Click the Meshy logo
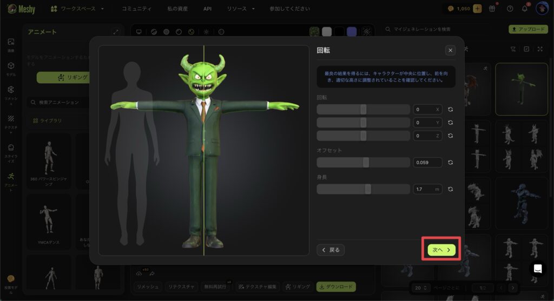554x301 pixels. [x=21, y=9]
